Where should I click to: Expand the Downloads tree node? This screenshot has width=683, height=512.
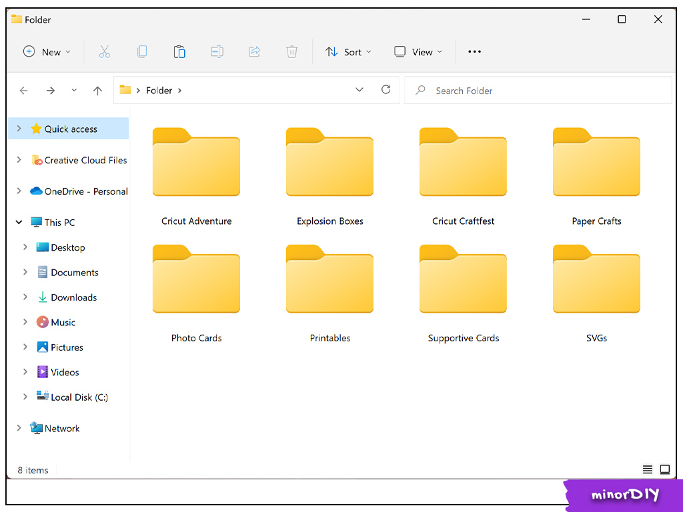pos(25,297)
